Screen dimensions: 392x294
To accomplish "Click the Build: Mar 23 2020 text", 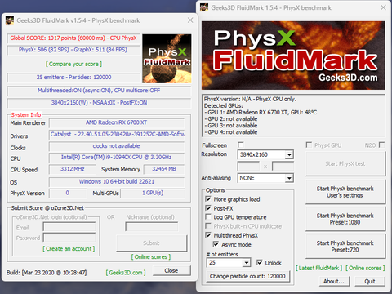I will click(x=47, y=273).
